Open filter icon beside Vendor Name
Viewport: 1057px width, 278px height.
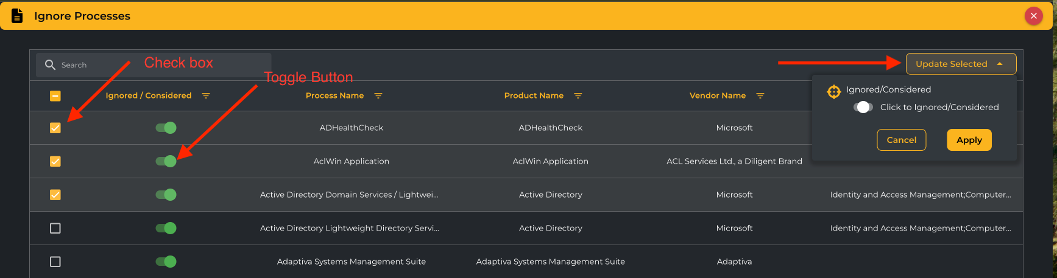pos(760,96)
